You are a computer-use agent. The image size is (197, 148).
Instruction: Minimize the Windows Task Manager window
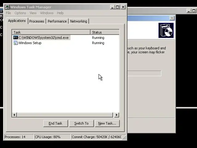[112, 7]
